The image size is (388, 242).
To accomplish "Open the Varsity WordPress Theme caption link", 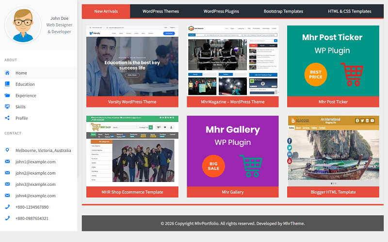I will (x=132, y=102).
